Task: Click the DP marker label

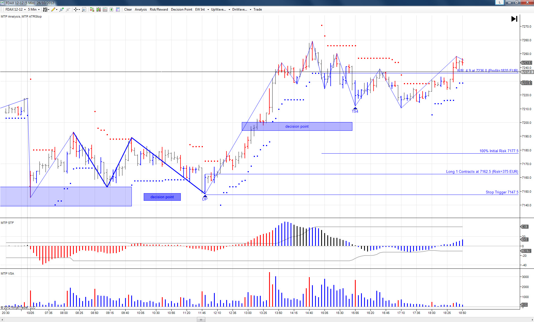Action: click(x=205, y=199)
